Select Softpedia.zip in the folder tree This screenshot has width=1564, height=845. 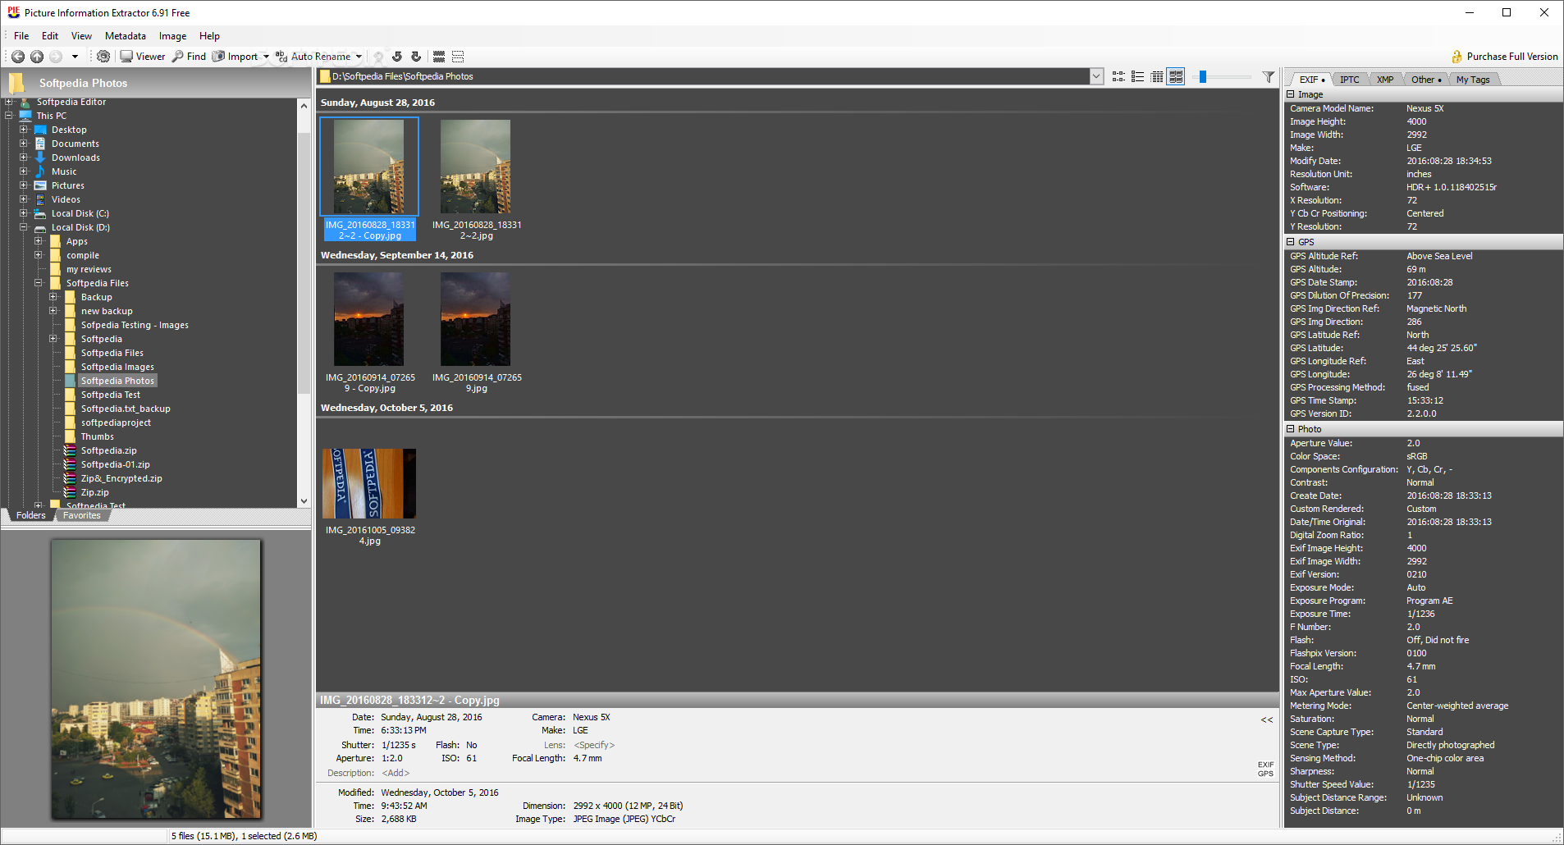pyautogui.click(x=108, y=450)
